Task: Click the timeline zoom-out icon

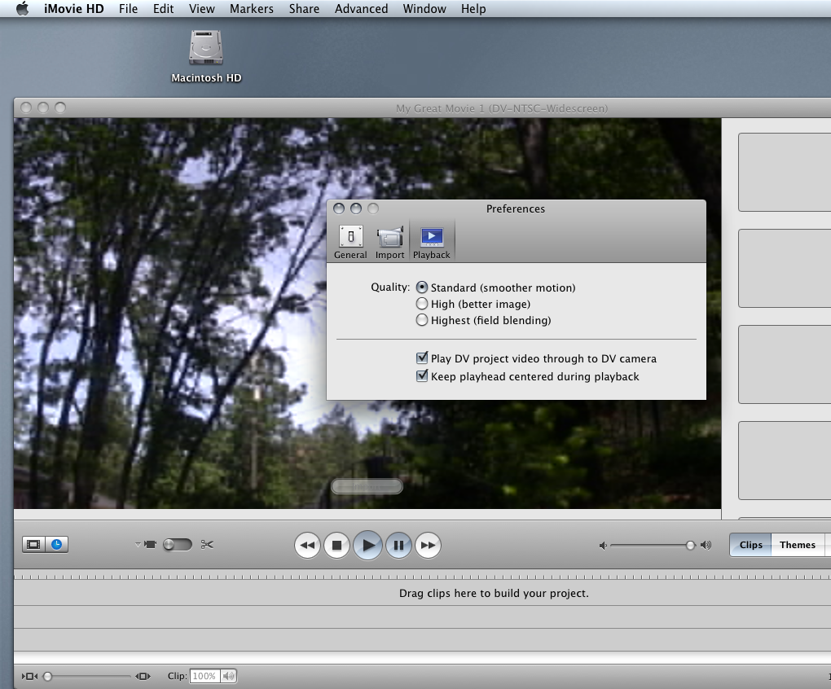Action: (x=29, y=676)
